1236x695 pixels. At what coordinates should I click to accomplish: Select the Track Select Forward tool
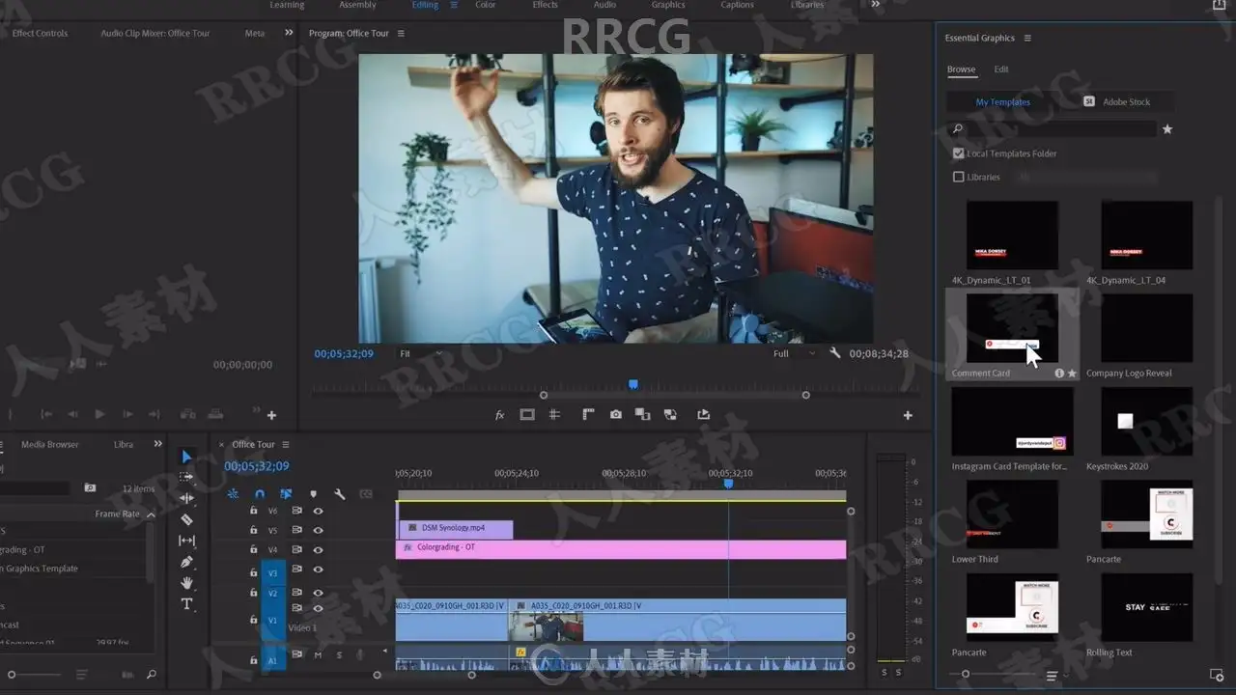click(x=186, y=478)
